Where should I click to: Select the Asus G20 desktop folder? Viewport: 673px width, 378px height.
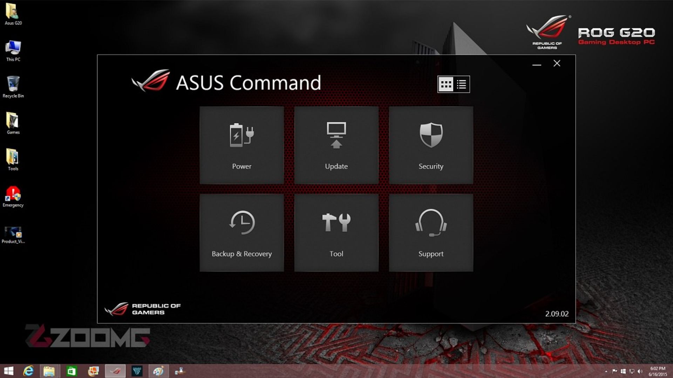[13, 14]
